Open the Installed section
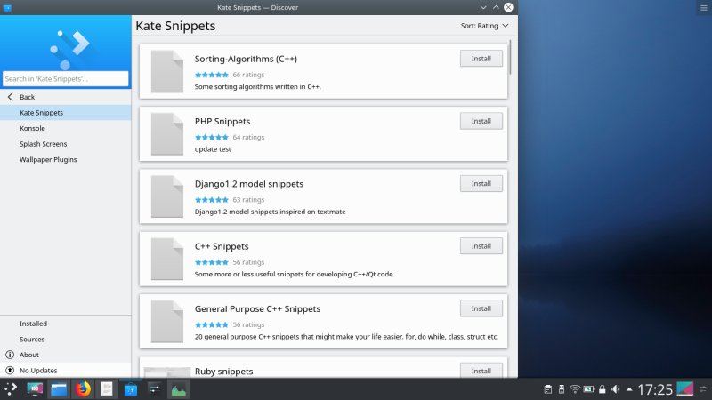The width and height of the screenshot is (712, 400). [66, 324]
